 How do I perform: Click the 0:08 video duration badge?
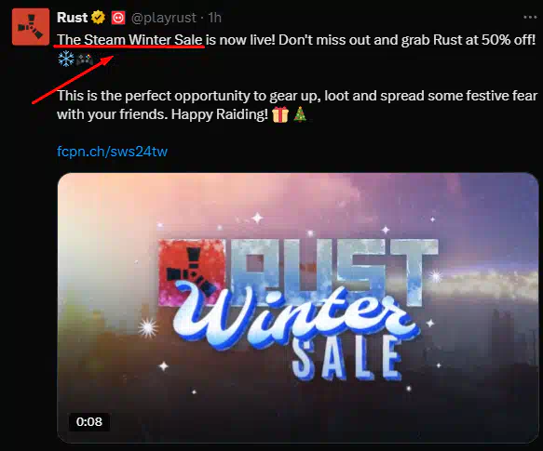point(89,421)
